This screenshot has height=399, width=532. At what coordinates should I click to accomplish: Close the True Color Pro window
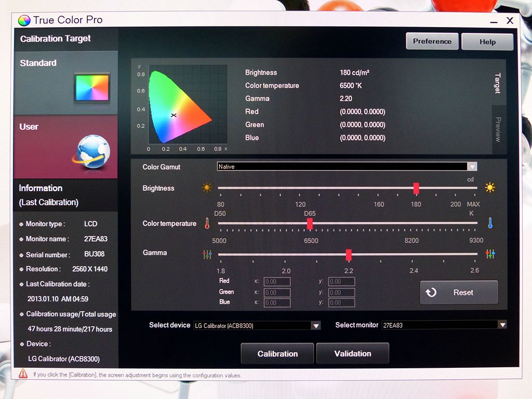tap(510, 21)
